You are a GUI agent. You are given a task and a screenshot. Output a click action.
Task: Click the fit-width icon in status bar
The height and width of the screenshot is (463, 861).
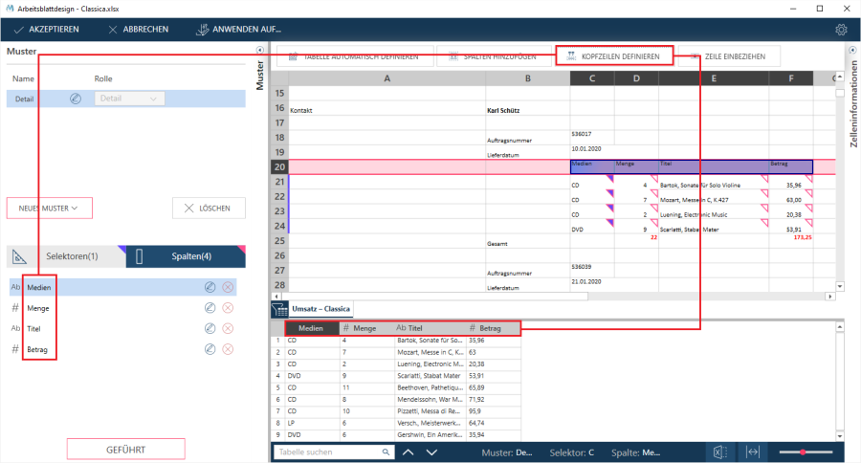754,452
